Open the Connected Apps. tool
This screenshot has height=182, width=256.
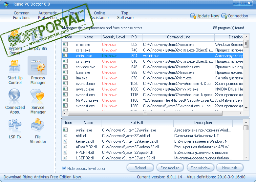15,101
